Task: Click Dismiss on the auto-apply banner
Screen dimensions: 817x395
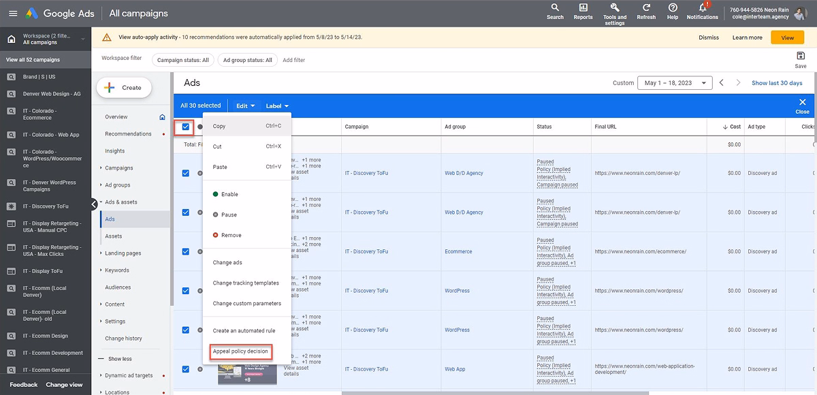Action: pyautogui.click(x=708, y=37)
